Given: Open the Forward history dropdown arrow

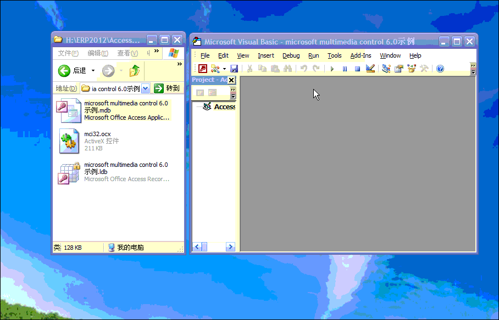Looking at the screenshot, I should [x=121, y=71].
